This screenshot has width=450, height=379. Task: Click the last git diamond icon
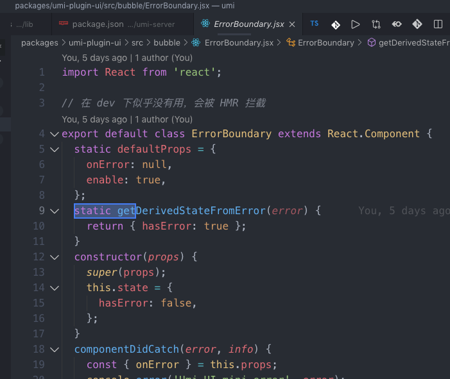(x=417, y=24)
